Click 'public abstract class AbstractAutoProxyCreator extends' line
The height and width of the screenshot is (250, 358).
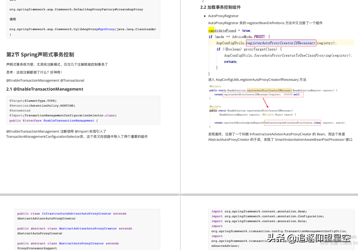point(68,243)
